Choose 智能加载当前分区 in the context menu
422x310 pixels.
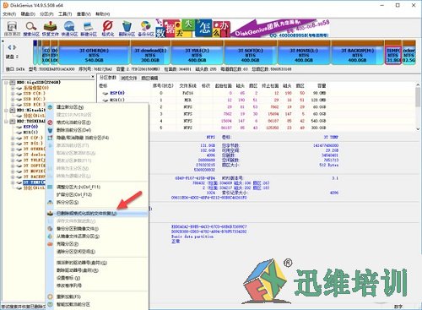pos(97,304)
